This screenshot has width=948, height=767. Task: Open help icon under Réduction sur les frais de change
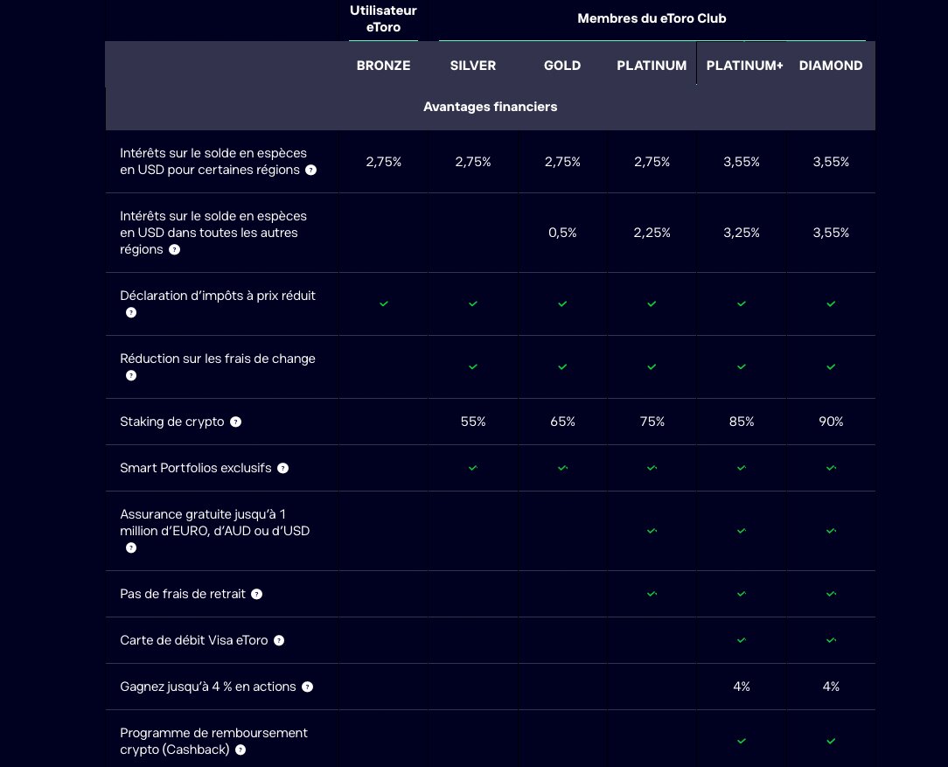pyautogui.click(x=131, y=375)
